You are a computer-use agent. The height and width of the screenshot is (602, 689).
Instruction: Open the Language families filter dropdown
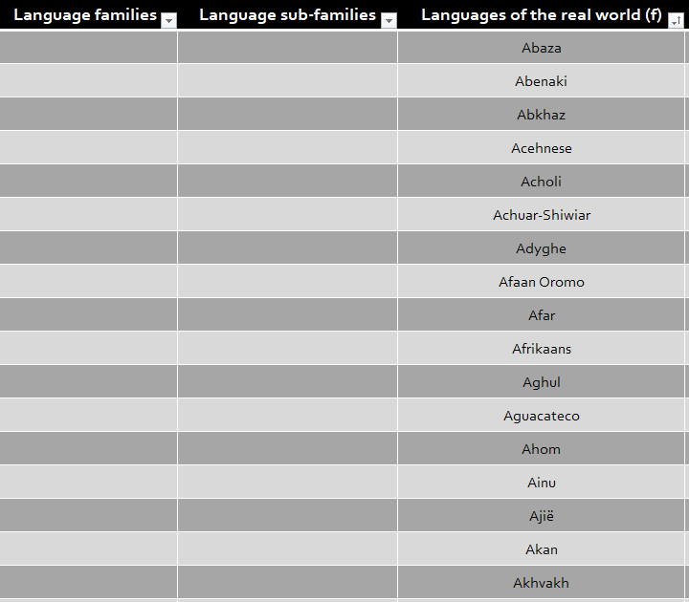click(x=168, y=20)
